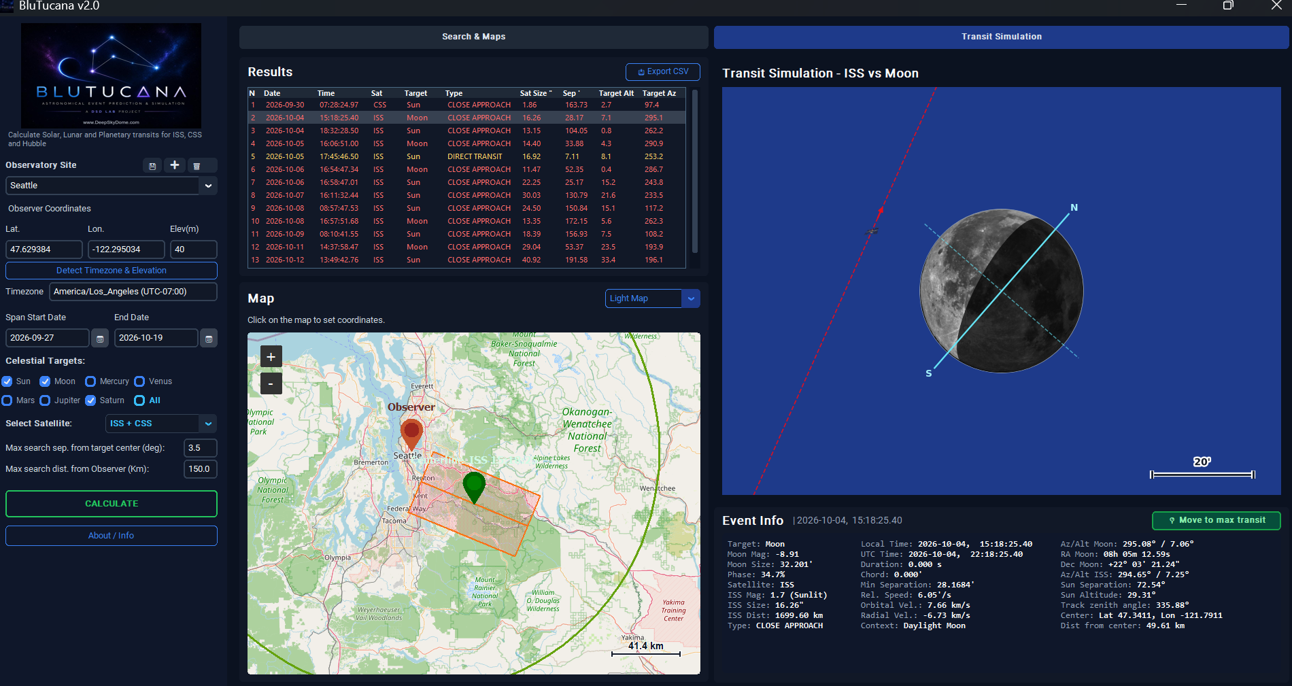The height and width of the screenshot is (686, 1292).
Task: Open the Seattle observatory site dropdown
Action: (x=111, y=186)
